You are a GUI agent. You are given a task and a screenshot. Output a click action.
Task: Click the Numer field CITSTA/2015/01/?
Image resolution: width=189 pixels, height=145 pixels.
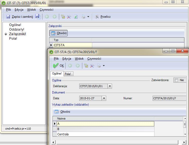[169, 98]
